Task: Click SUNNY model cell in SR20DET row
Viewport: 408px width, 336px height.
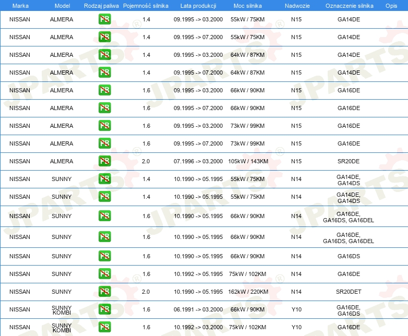Action: point(62,292)
